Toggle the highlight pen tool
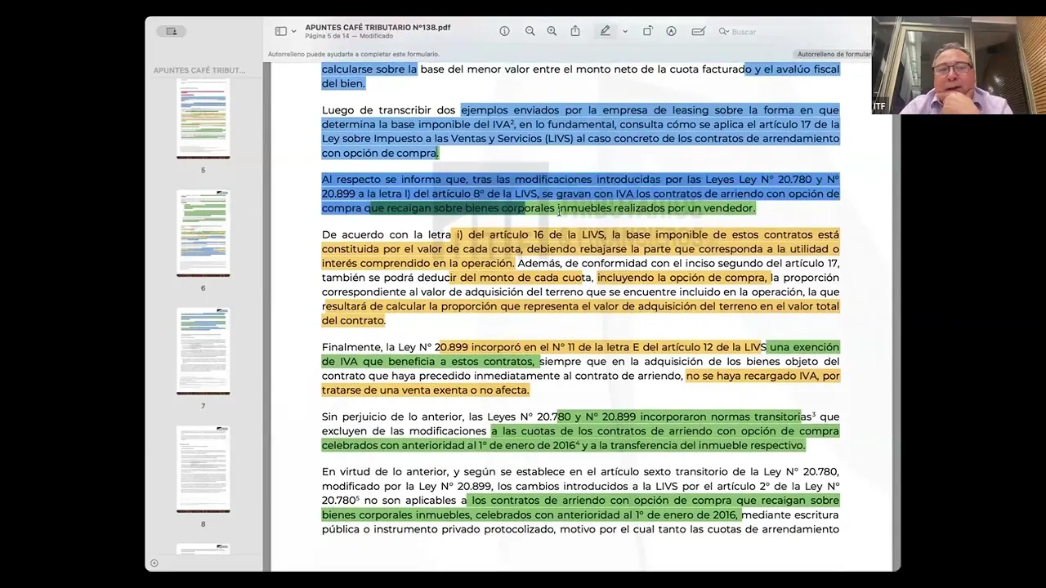This screenshot has width=1046, height=588. pos(605,31)
